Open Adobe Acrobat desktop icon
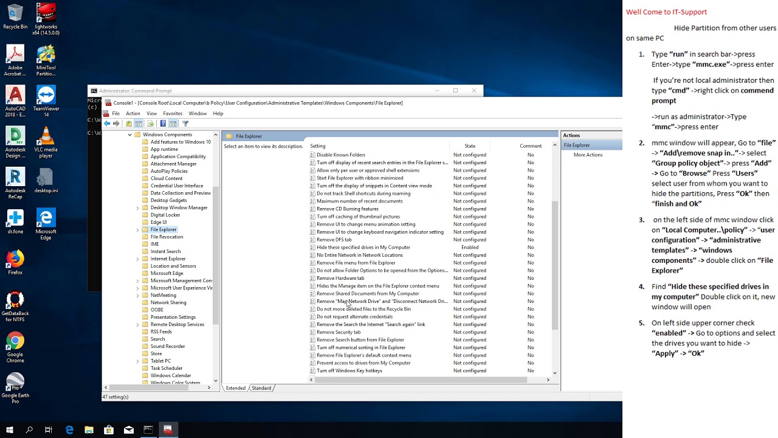The width and height of the screenshot is (778, 438). (x=15, y=60)
